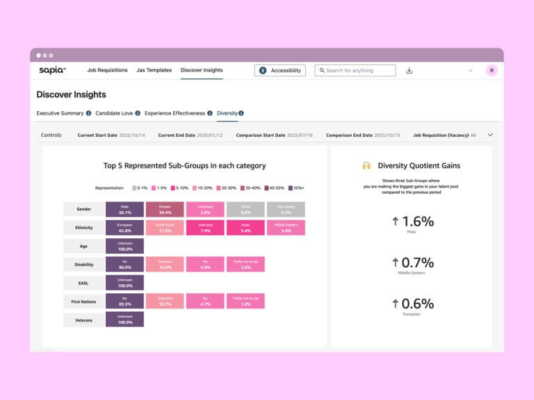Screen dimensions: 534x400
Task: Switch to Executive Summary tab
Action: 60,113
